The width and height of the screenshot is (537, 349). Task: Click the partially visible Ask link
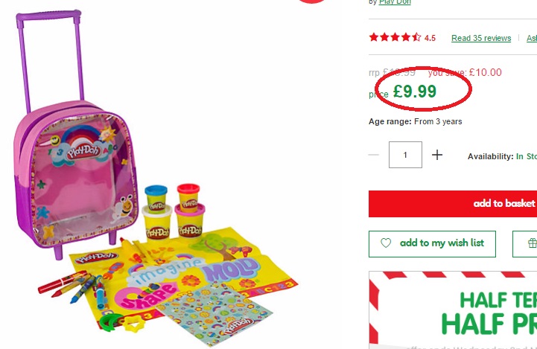coord(532,38)
